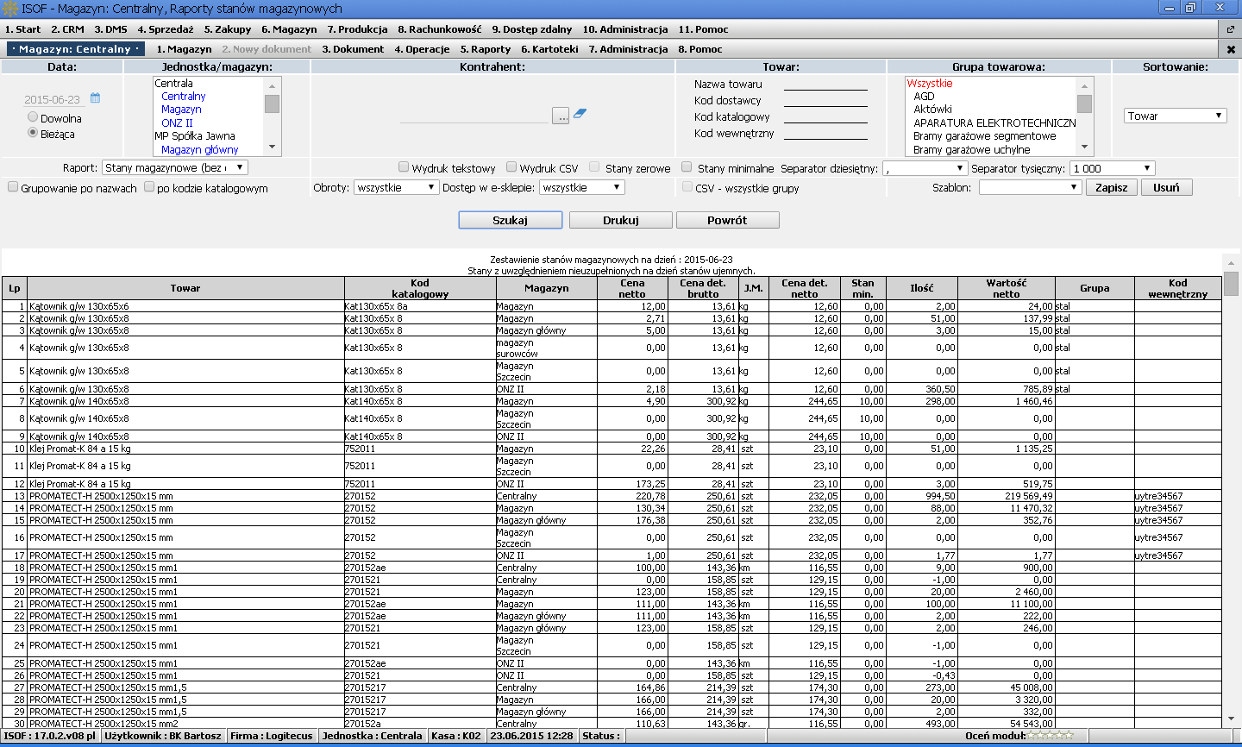Open the 10. Administracja top menu
1242x747 pixels.
click(x=625, y=29)
